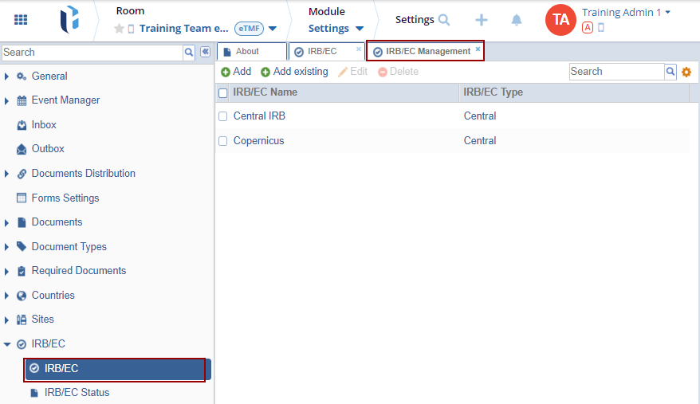Star the Training Team room favorite icon

[x=119, y=29]
